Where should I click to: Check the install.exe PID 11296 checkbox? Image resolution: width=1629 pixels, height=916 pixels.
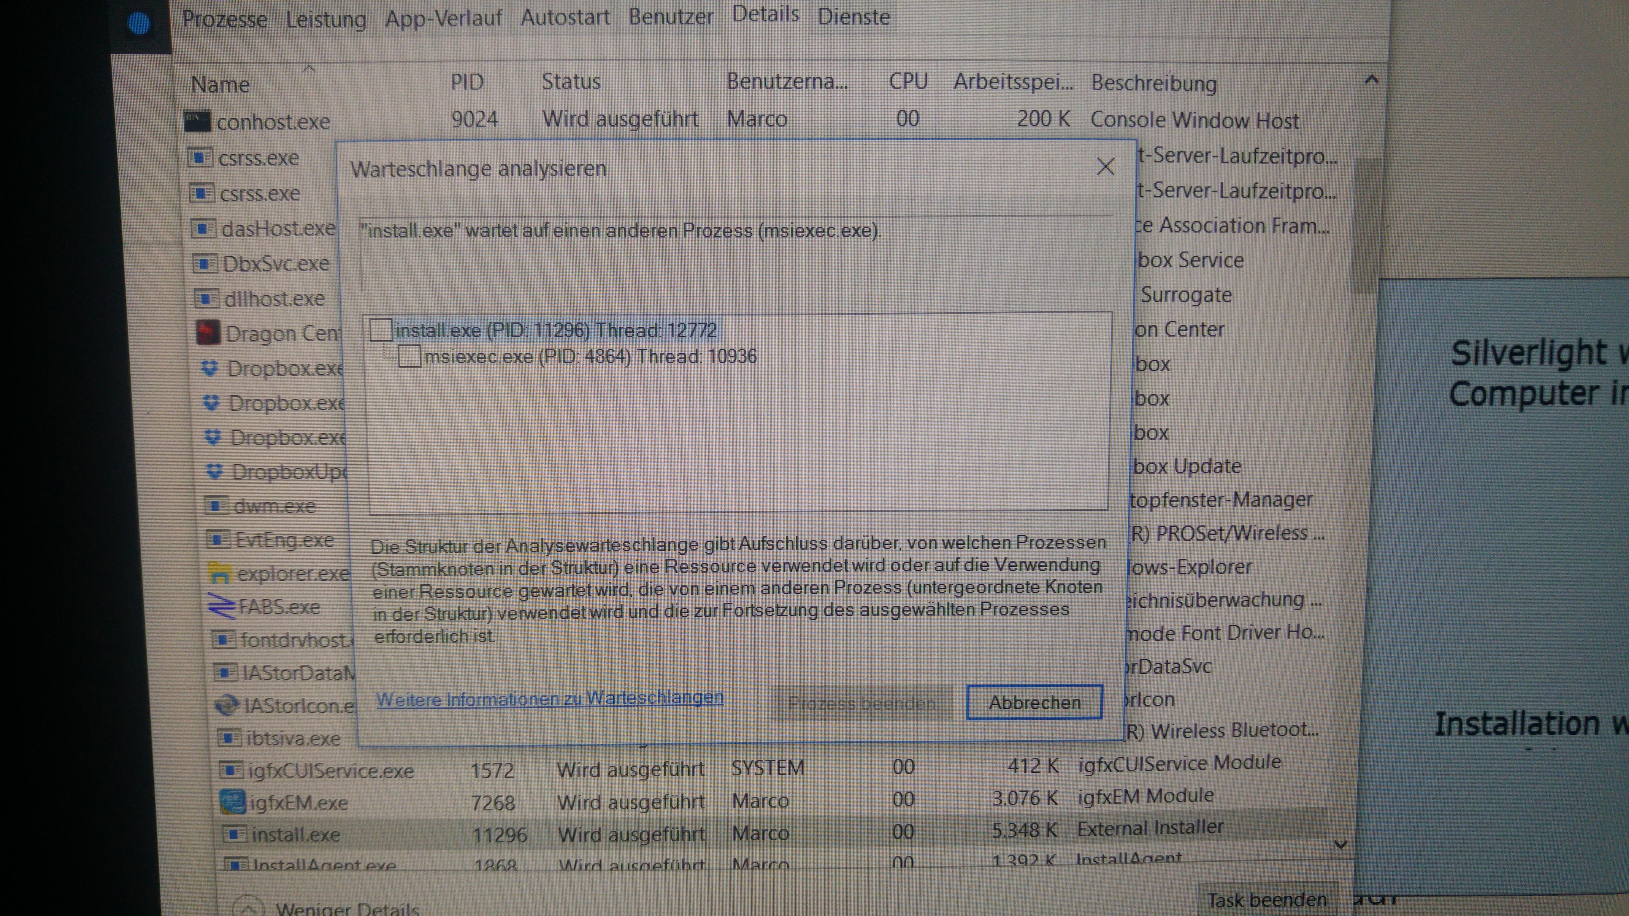[381, 330]
